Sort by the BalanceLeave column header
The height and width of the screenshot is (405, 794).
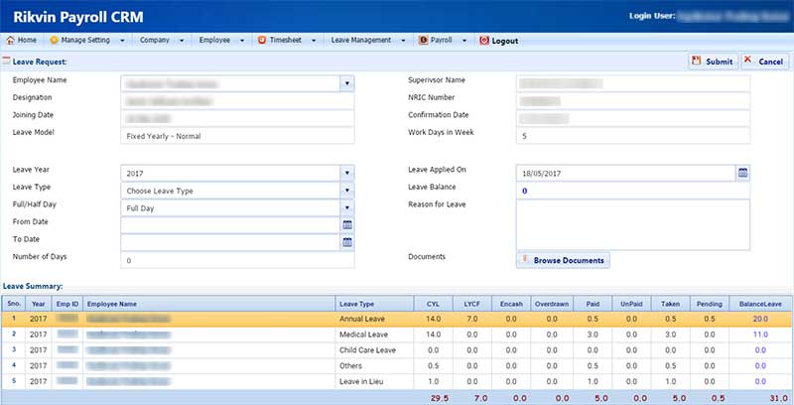[760, 304]
